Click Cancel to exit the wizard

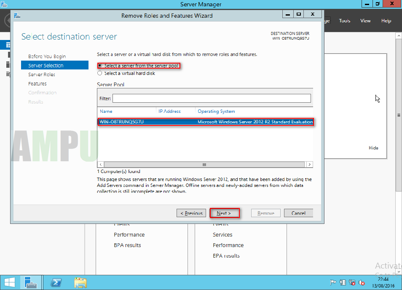tap(298, 213)
